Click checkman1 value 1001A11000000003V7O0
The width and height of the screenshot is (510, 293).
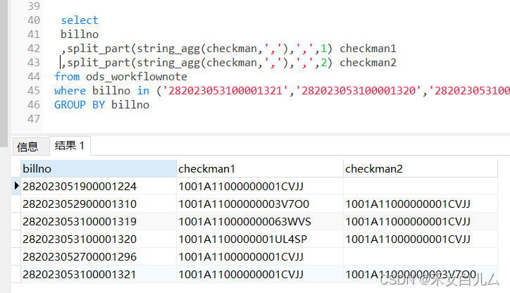click(x=259, y=204)
